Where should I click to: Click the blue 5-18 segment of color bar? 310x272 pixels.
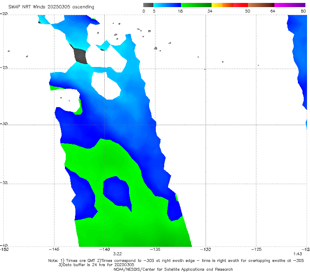click(x=167, y=5)
